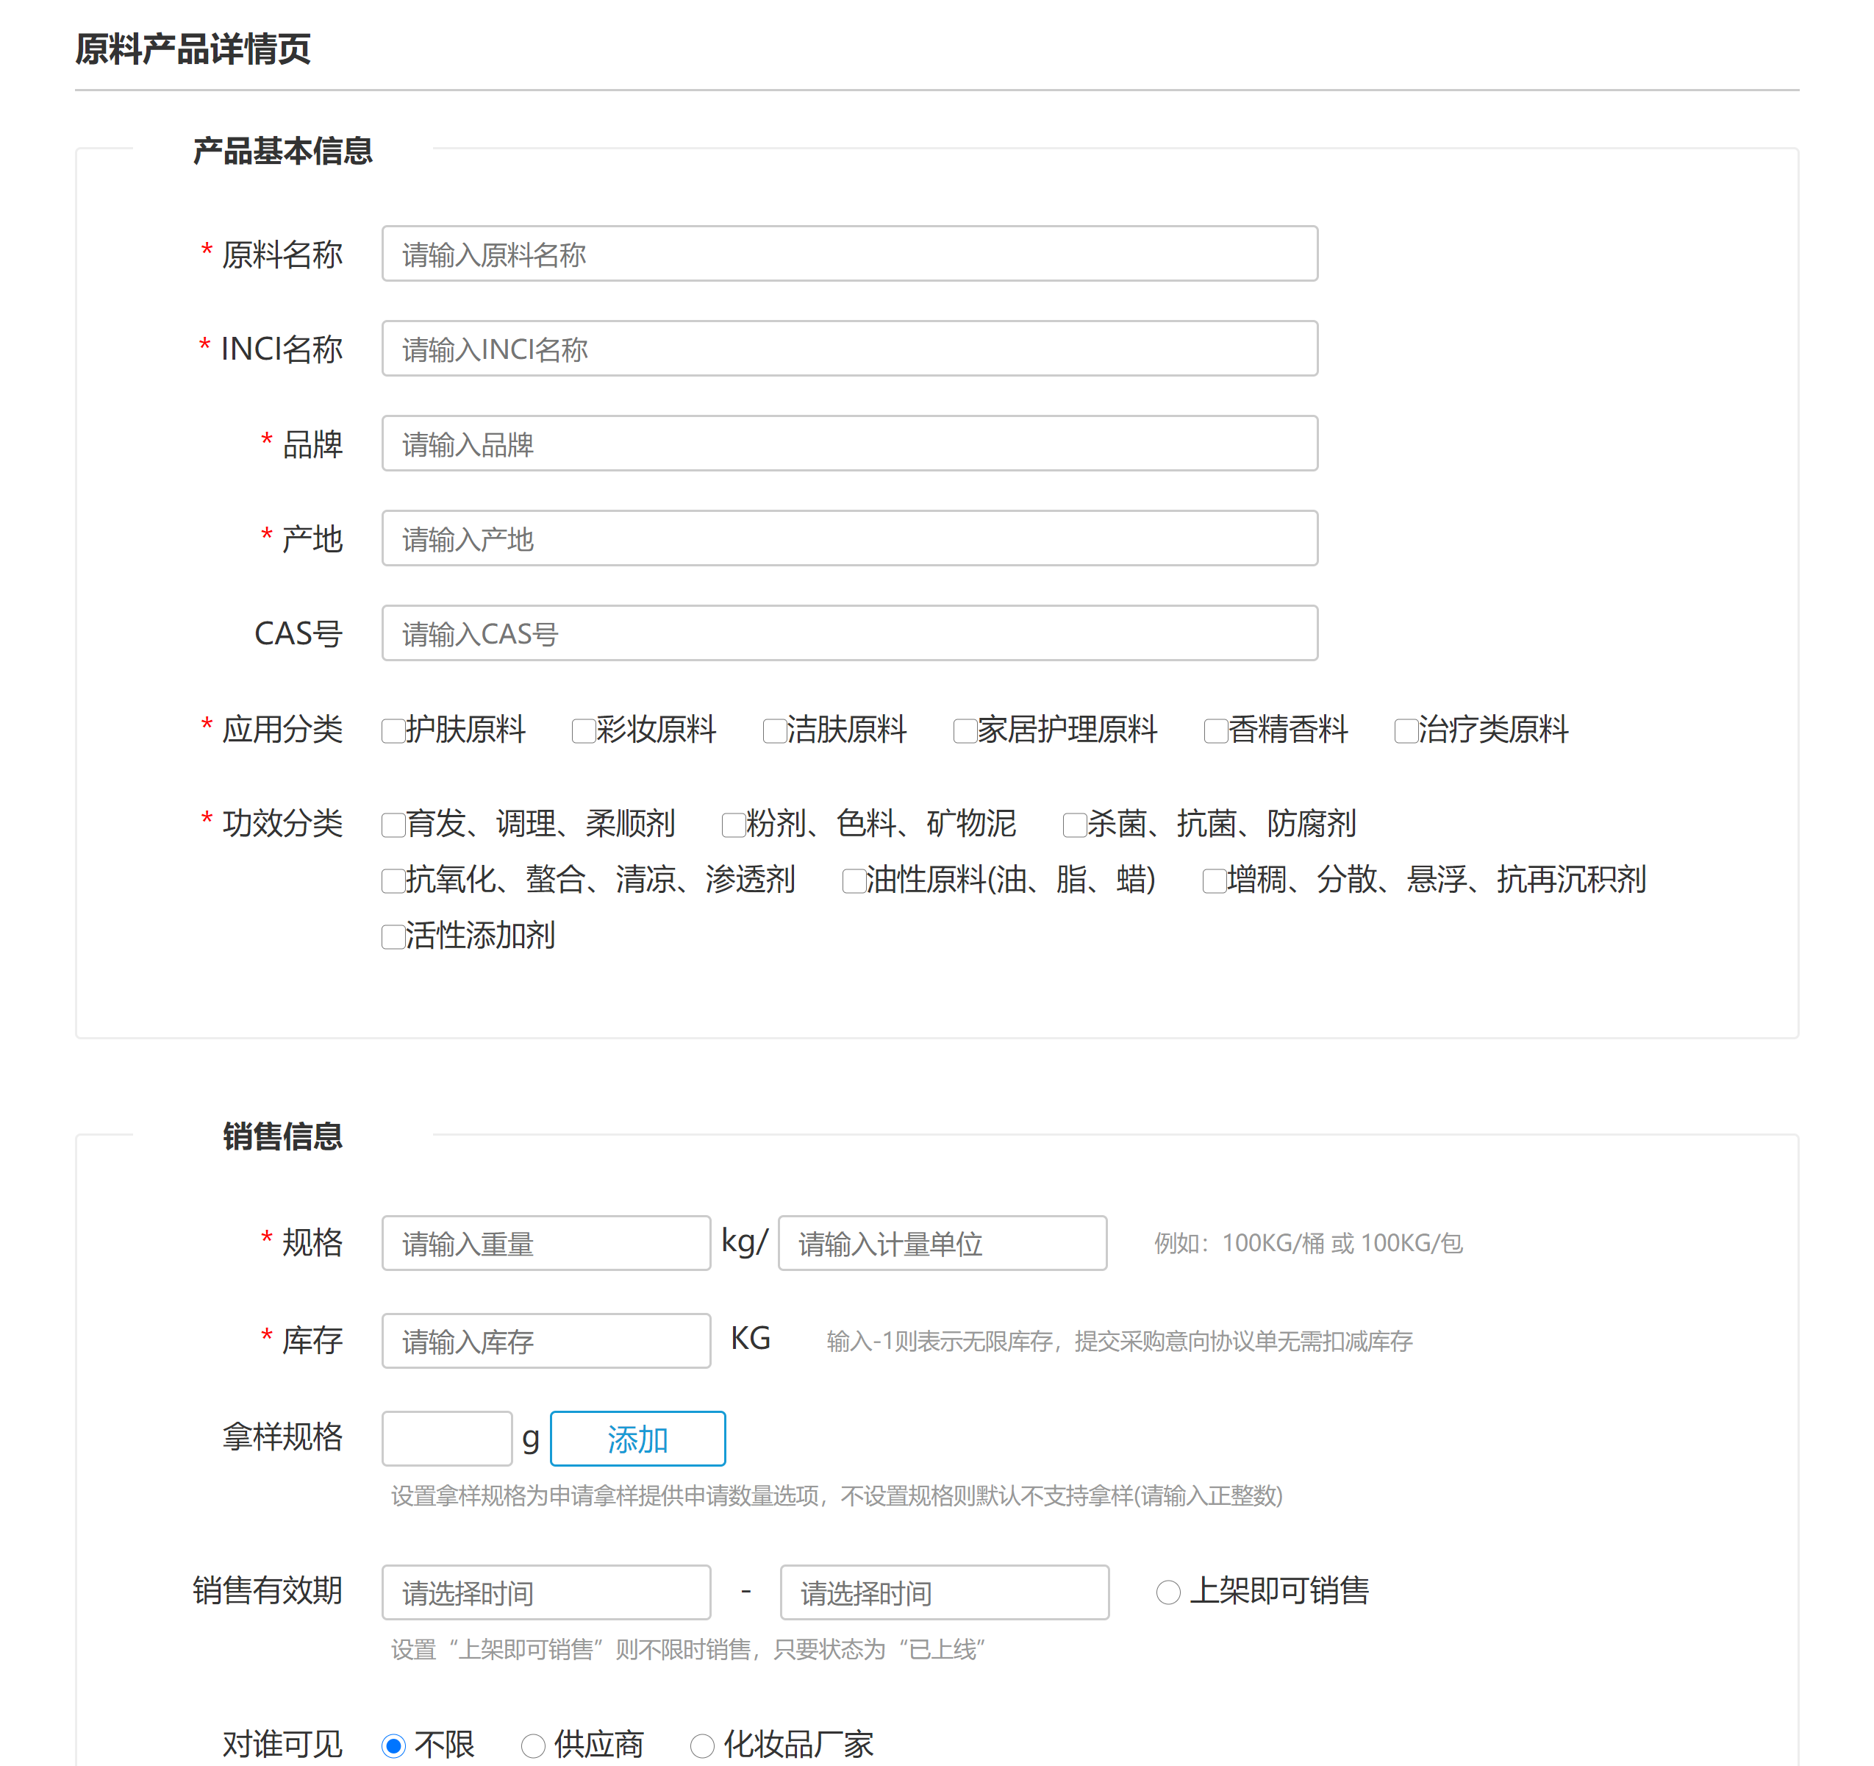Click the 请输入重量 weight field

click(546, 1243)
